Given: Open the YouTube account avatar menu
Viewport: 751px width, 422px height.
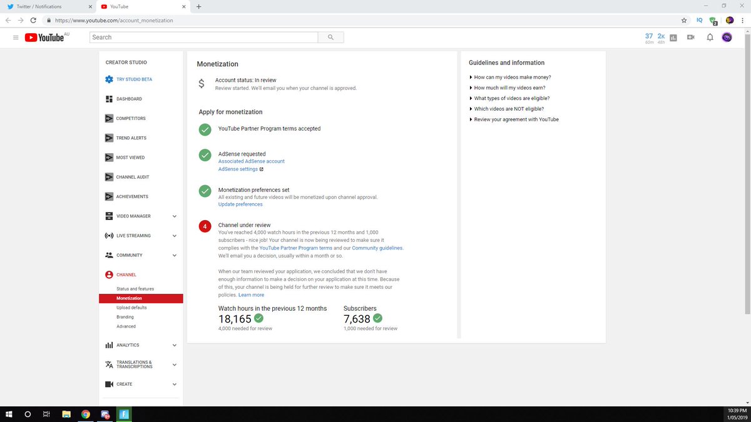Looking at the screenshot, I should (727, 38).
